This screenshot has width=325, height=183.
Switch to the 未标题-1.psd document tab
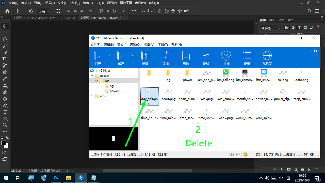pos(42,18)
